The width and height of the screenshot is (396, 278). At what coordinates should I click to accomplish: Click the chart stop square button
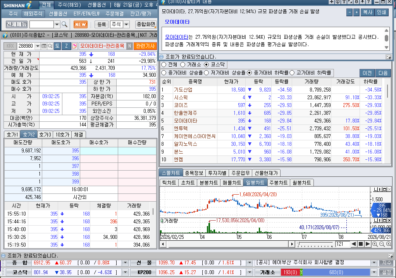pyautogui.click(x=361, y=244)
